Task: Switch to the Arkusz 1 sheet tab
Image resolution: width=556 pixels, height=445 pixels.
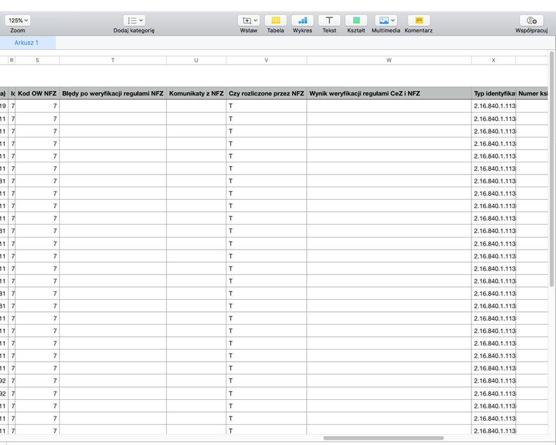Action: 27,43
